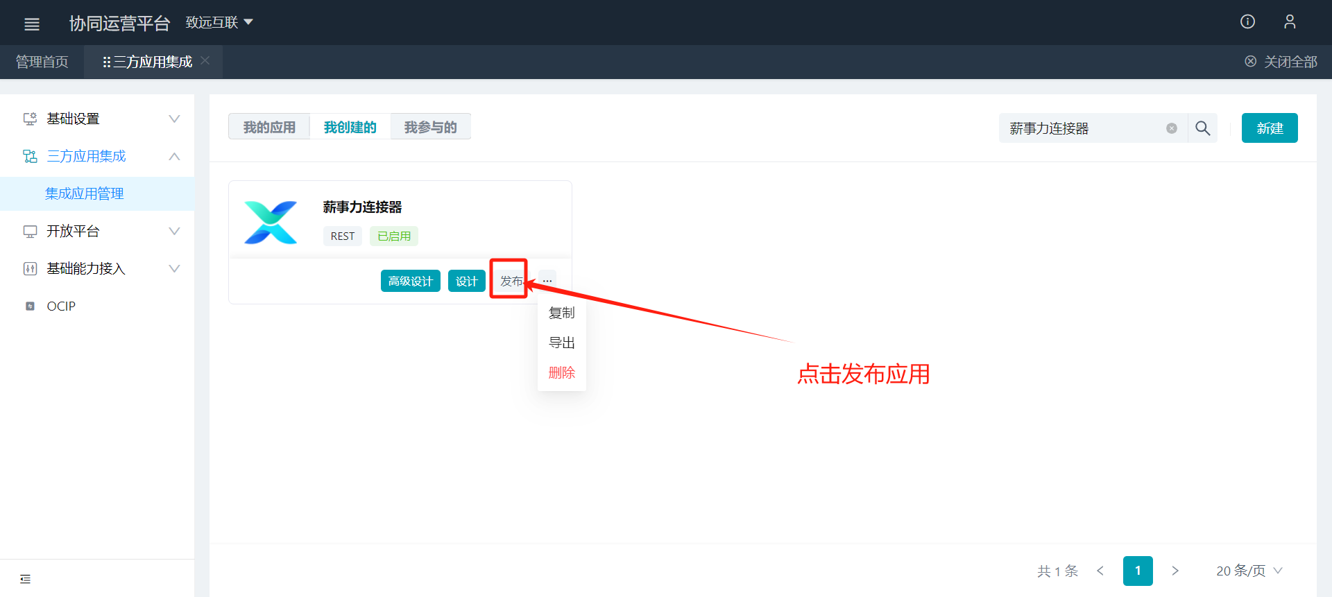1332x597 pixels.
Task: Click the 薪事力连接器 card title
Action: 362,207
